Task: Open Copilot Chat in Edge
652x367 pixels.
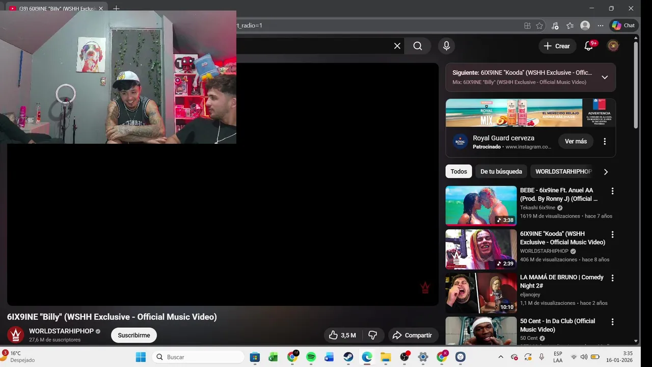Action: (x=623, y=25)
